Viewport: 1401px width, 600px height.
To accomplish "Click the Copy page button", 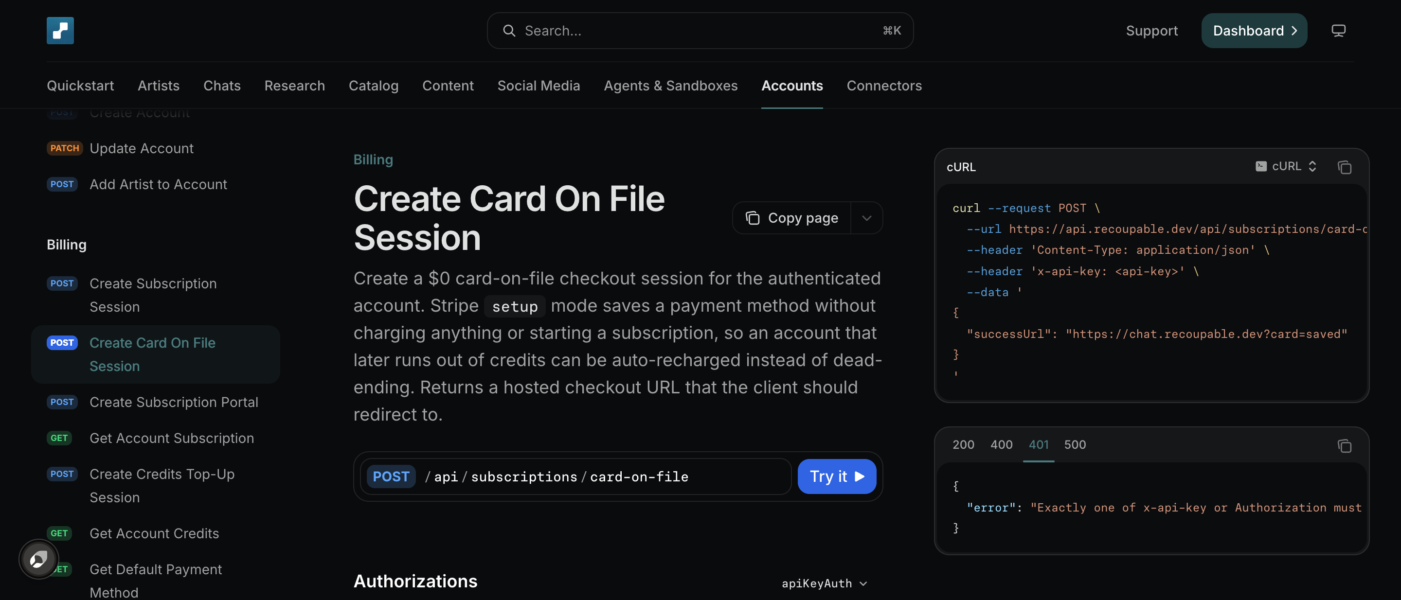I will [792, 218].
